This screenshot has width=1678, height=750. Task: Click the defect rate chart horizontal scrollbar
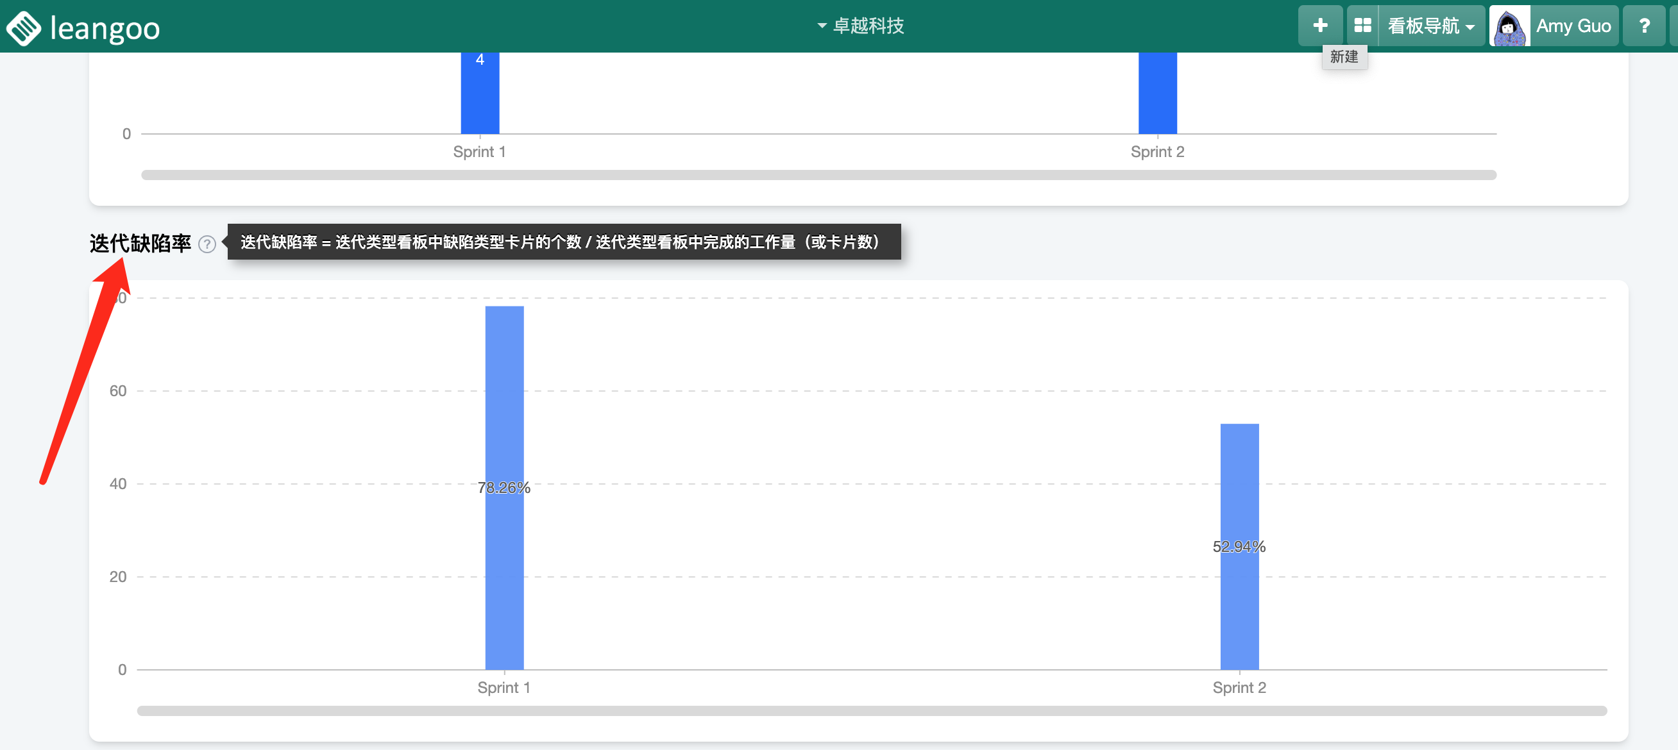pyautogui.click(x=871, y=710)
